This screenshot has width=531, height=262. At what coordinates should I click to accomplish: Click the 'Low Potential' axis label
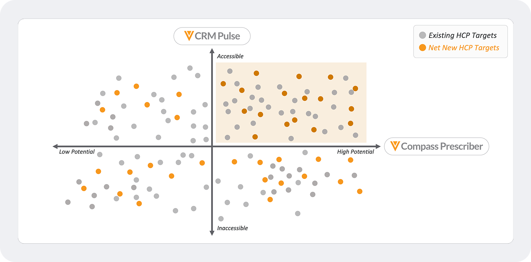(77, 152)
